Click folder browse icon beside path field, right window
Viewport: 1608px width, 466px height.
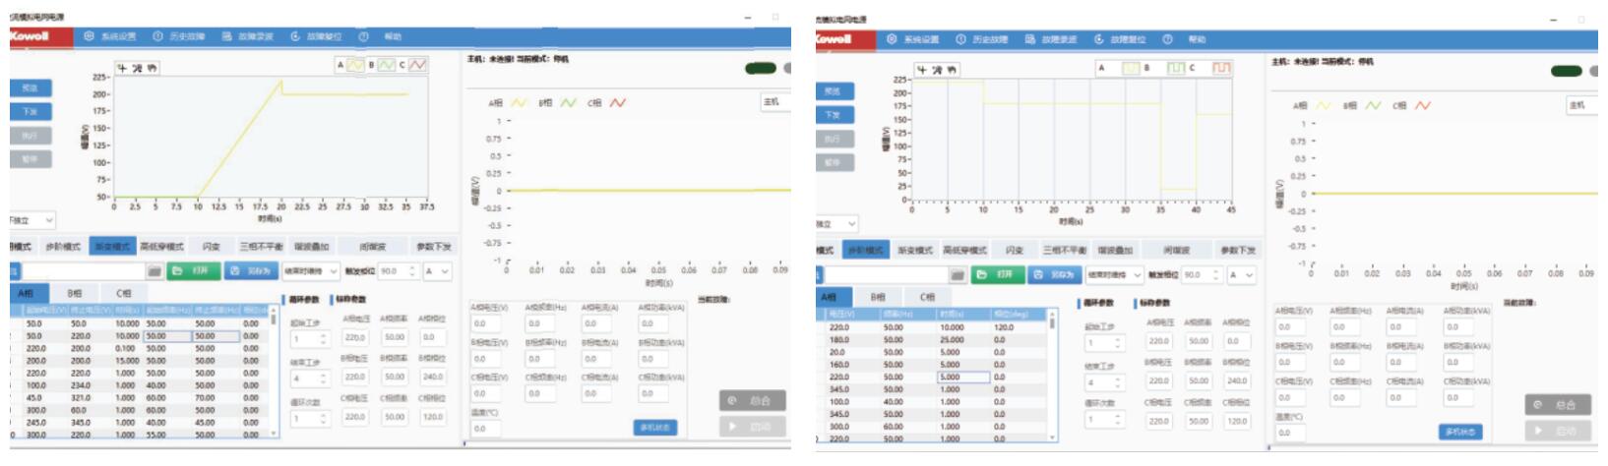click(958, 275)
